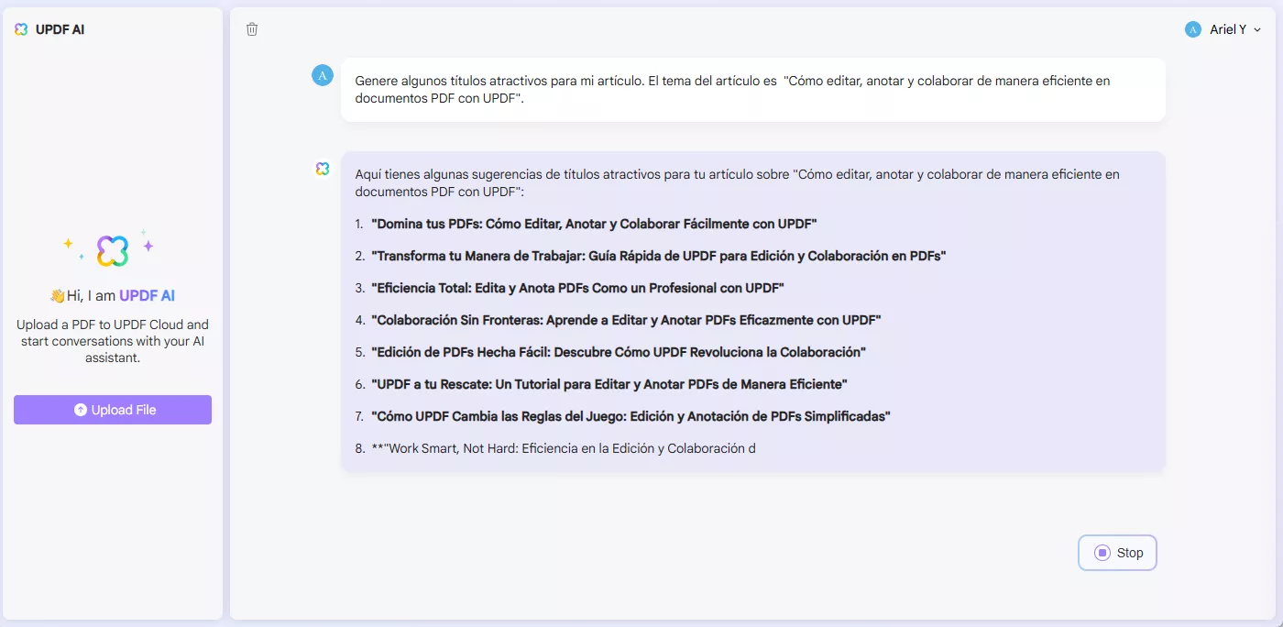Click the "Aquí tienes algunas sugerencias" intro paragraph

[x=738, y=182]
